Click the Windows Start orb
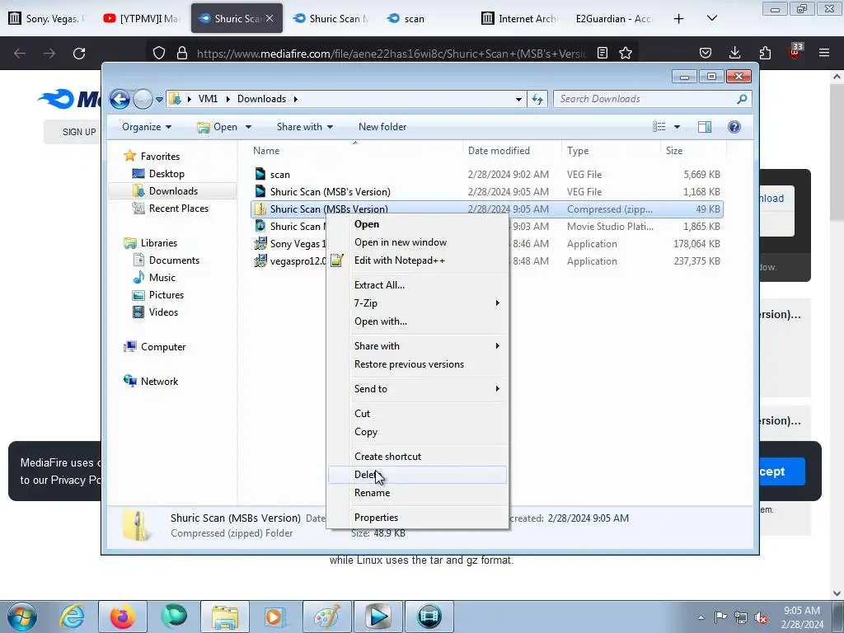 click(x=22, y=617)
